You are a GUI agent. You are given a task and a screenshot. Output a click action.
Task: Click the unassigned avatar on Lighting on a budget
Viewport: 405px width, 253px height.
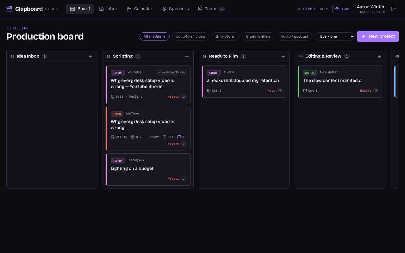(184, 179)
